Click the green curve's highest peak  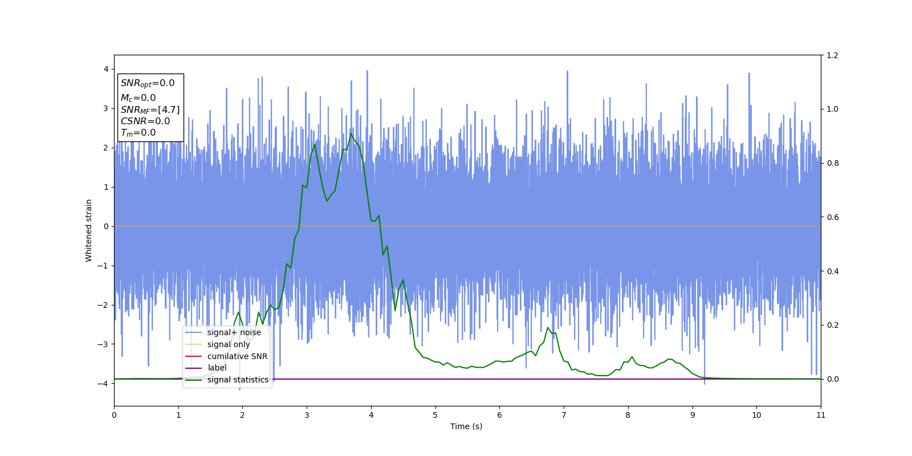(351, 134)
